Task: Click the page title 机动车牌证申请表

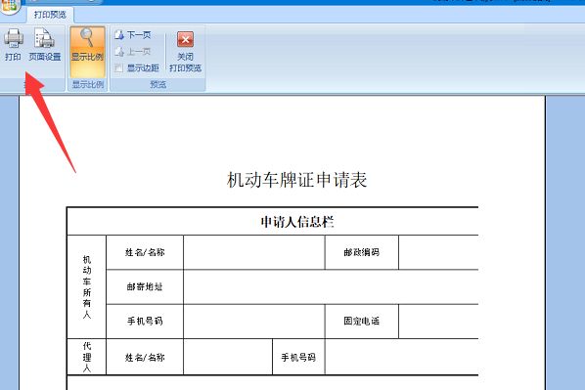Action: click(x=297, y=180)
